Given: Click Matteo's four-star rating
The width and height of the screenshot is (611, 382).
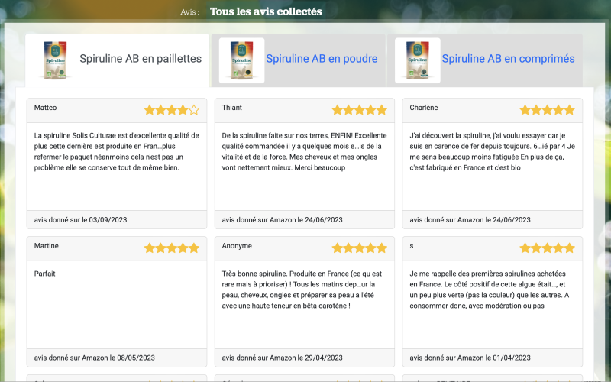Looking at the screenshot, I should tap(171, 110).
